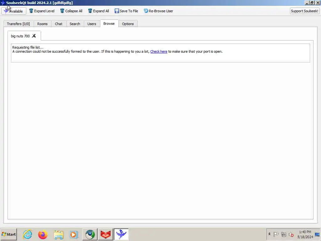The height and width of the screenshot is (241, 321).
Task: Click the muted volume tray icon
Action: pyautogui.click(x=291, y=234)
